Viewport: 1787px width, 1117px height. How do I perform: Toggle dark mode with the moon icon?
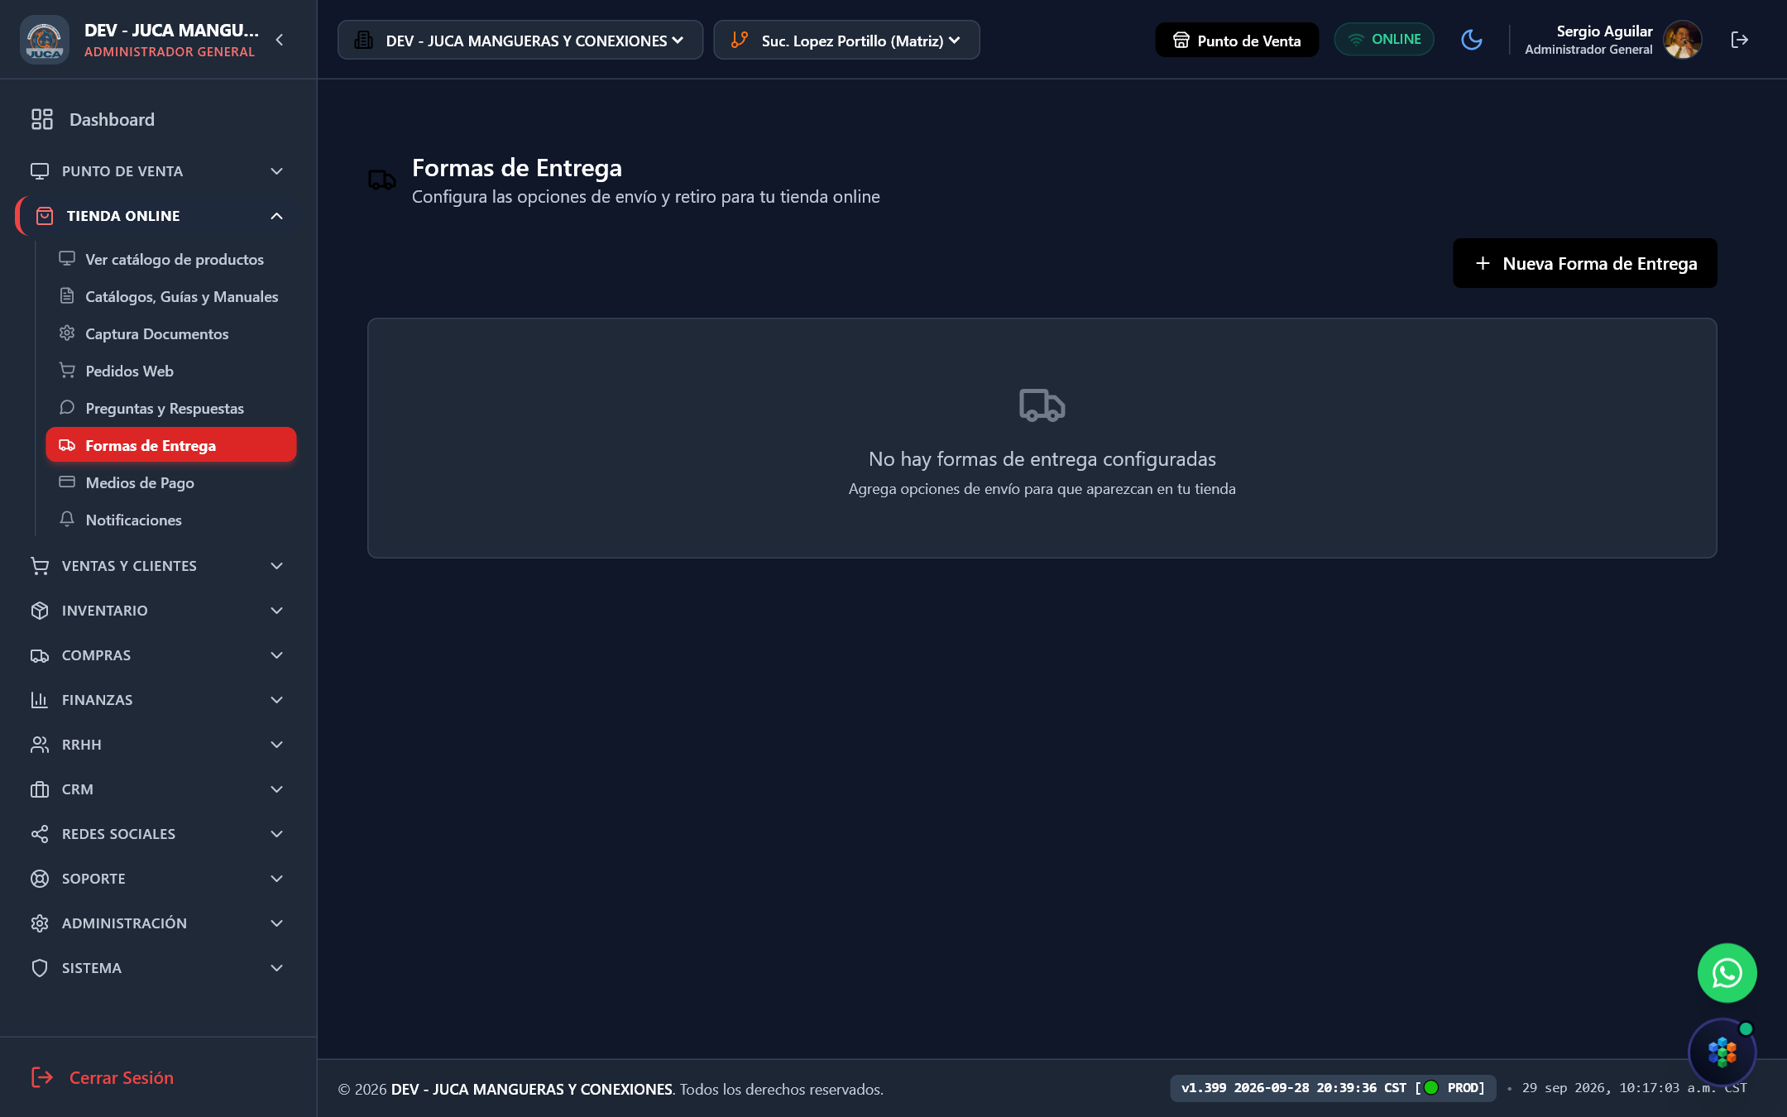pos(1472,40)
